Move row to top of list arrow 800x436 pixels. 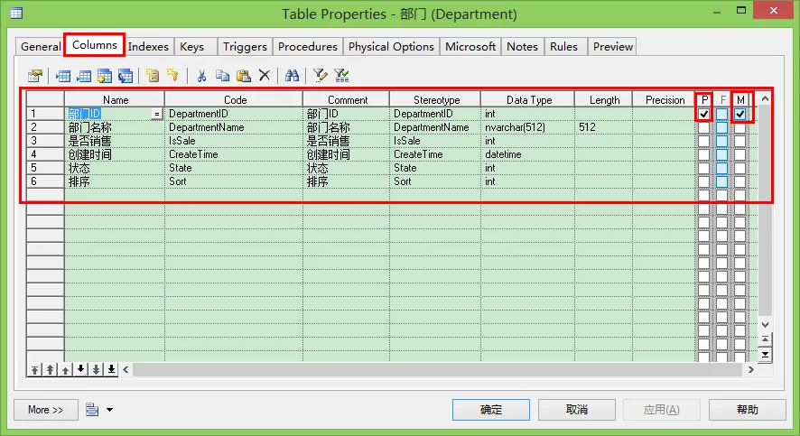(35, 369)
